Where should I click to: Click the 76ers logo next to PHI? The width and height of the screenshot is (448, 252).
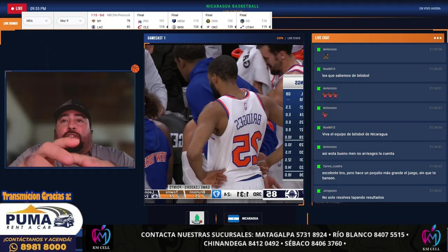pyautogui.click(x=140, y=21)
